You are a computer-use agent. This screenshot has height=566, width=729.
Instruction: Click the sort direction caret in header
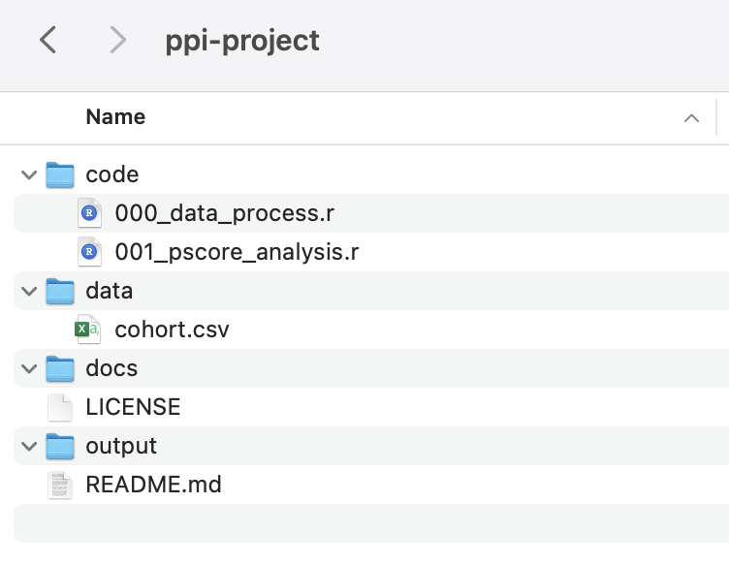coord(691,118)
